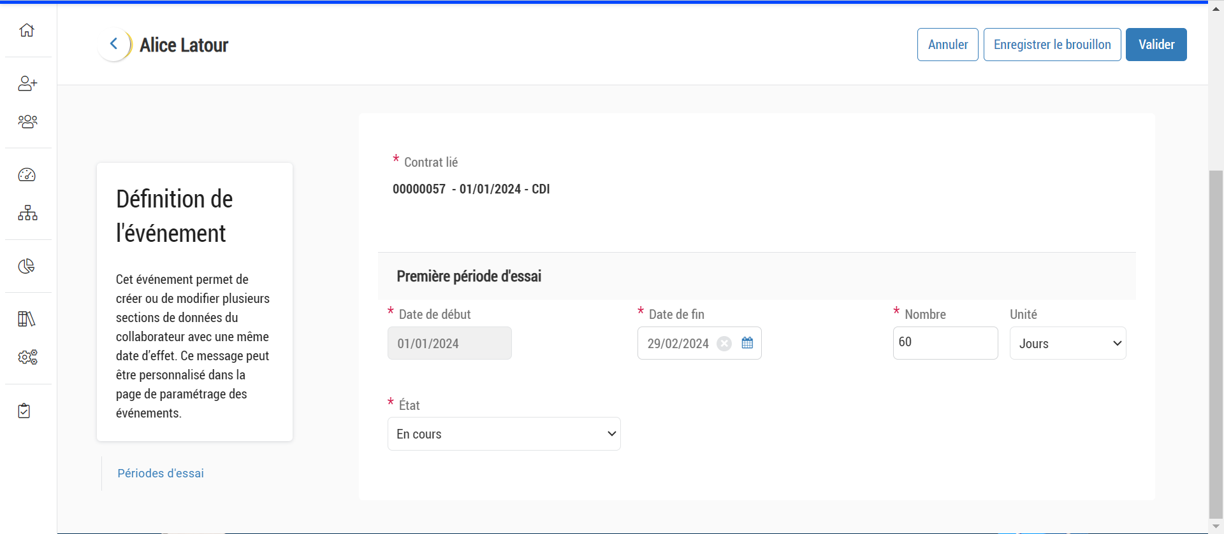This screenshot has width=1224, height=534.
Task: Open the employees group sidebar icon
Action: pos(27,122)
